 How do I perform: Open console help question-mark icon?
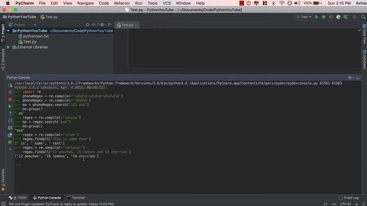click(10, 113)
